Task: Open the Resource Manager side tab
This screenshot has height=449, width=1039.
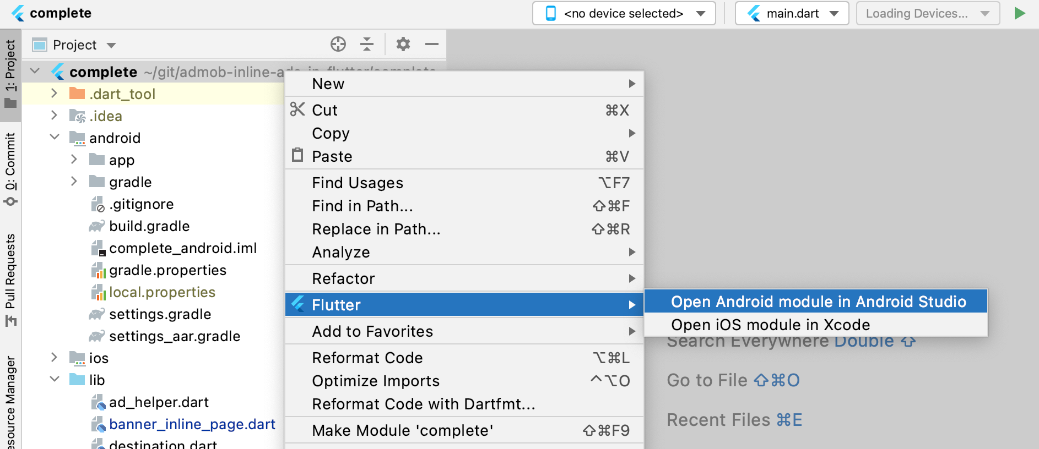Action: (x=10, y=403)
